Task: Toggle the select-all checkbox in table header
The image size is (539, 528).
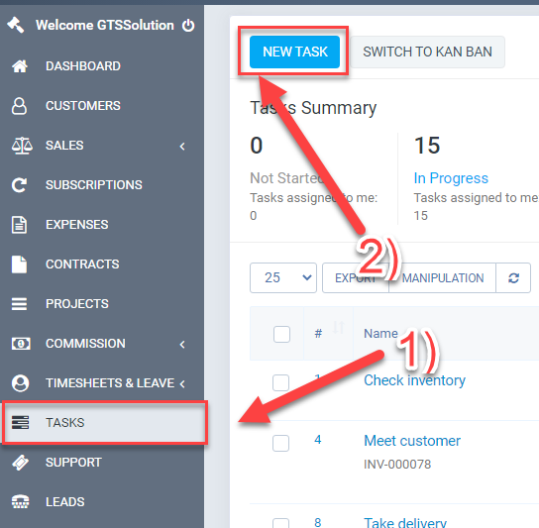Action: (x=281, y=334)
